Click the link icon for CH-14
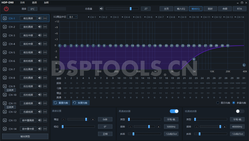The image size is (249, 141). pyautogui.click(x=45, y=129)
